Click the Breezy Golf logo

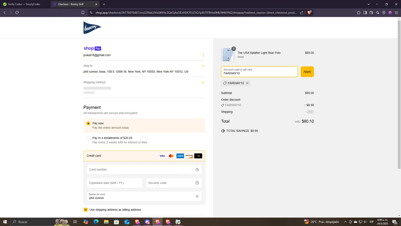[92, 28]
